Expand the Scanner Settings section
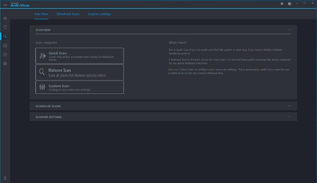 click(x=163, y=117)
